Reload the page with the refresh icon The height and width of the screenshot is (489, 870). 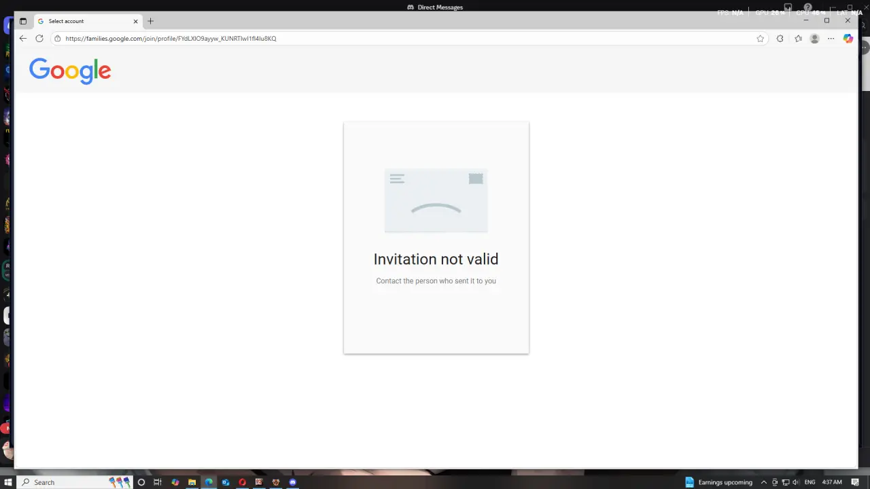(x=39, y=39)
